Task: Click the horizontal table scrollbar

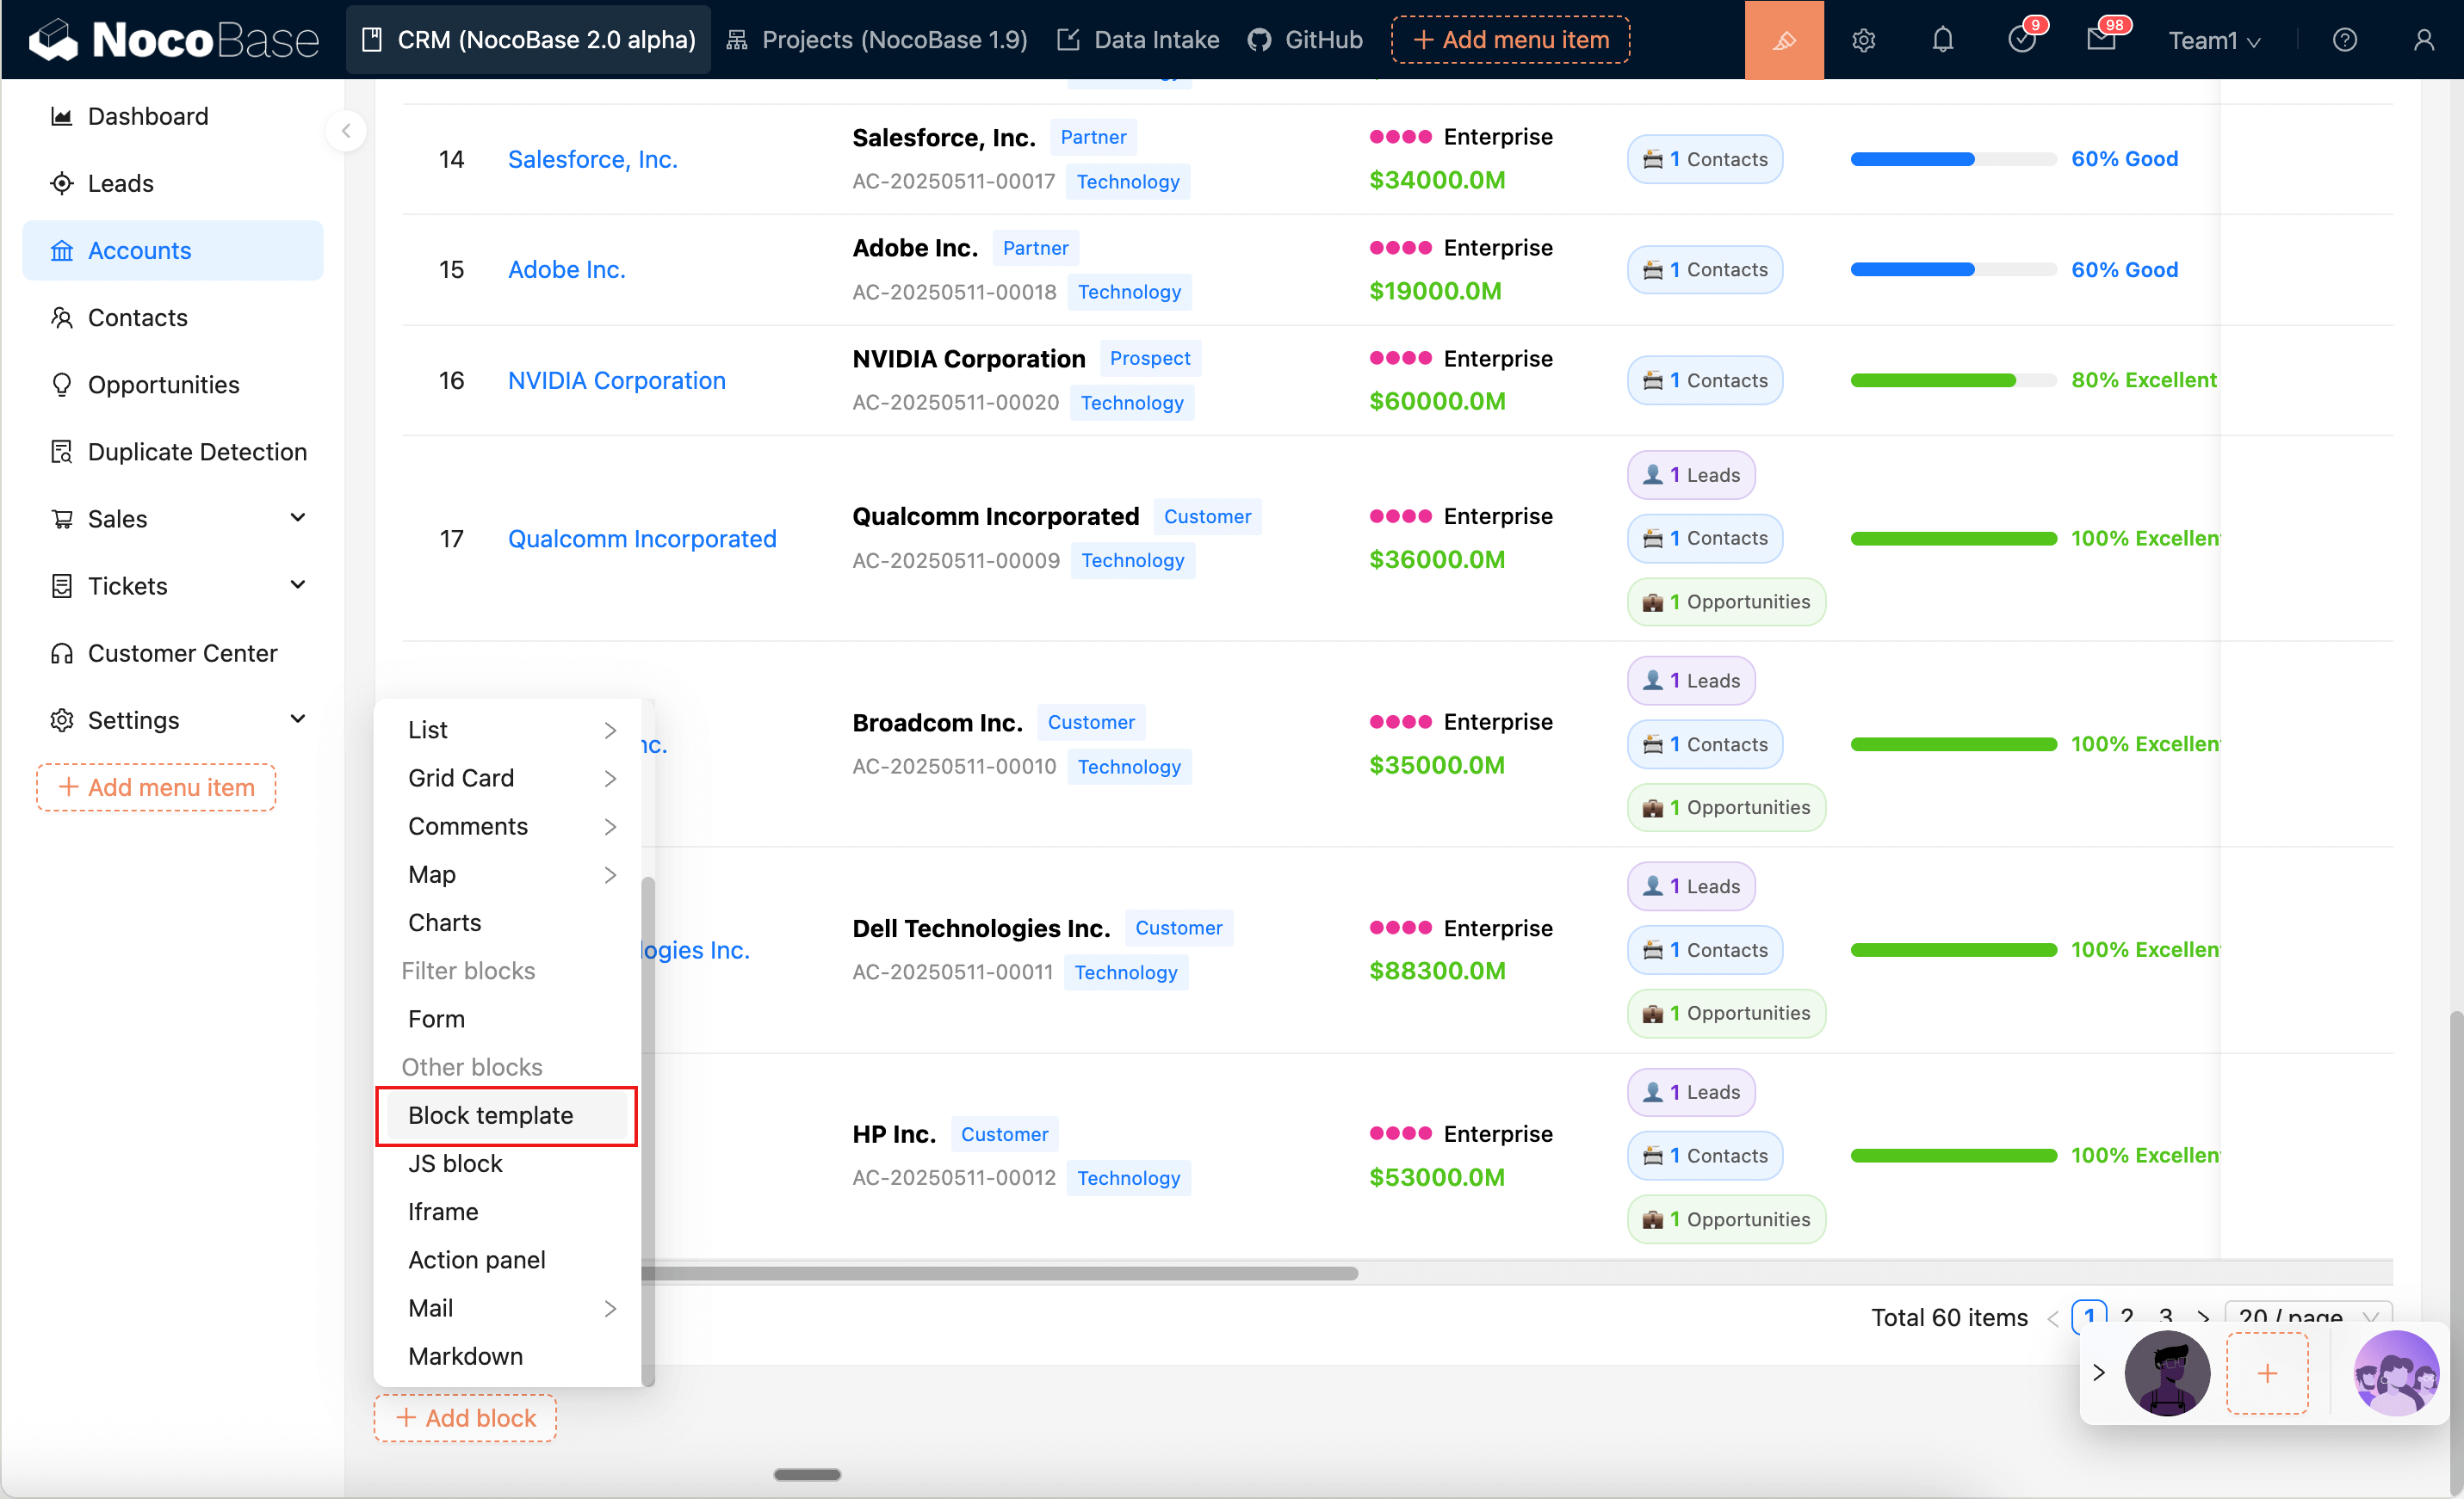Action: [x=1000, y=1274]
